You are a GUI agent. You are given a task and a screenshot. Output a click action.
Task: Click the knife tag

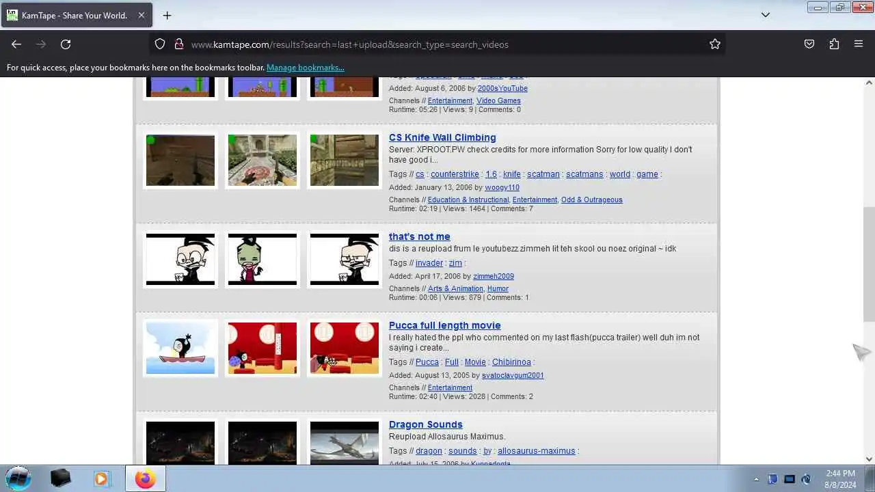[512, 174]
